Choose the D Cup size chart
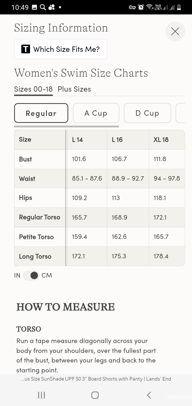The width and height of the screenshot is (192, 406). click(147, 113)
